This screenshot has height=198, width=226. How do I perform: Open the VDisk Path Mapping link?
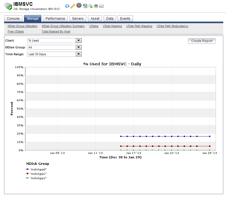(139, 26)
